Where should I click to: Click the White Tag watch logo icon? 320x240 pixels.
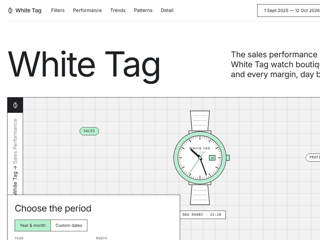tap(10, 10)
